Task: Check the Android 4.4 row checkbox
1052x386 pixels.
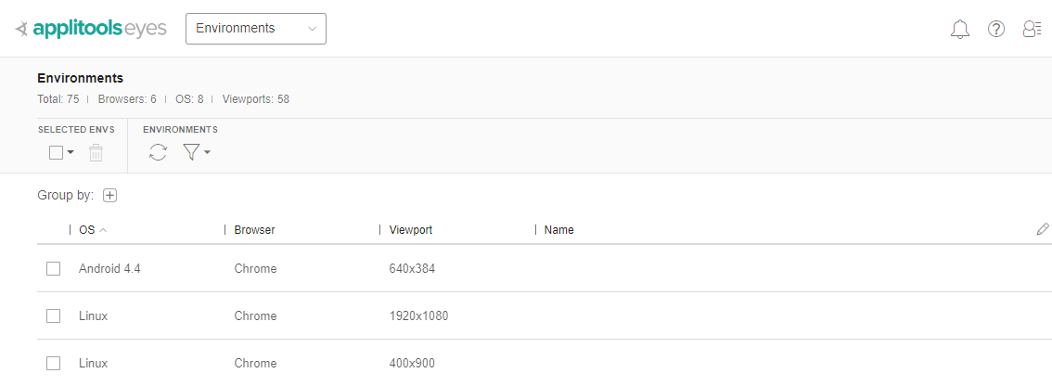Action: pos(54,268)
